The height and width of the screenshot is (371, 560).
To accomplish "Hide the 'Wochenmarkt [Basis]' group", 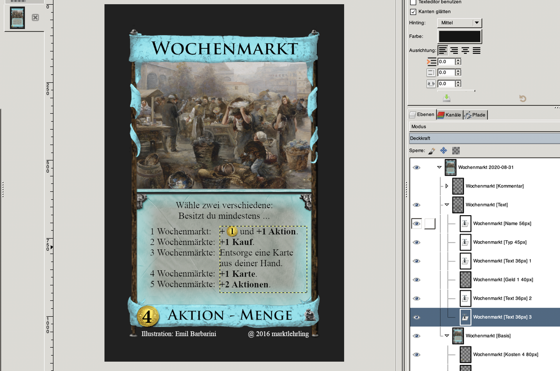I will [x=417, y=336].
